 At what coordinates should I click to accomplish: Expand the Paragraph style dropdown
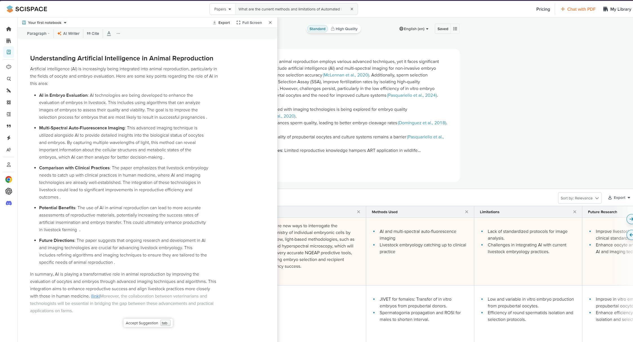(38, 33)
